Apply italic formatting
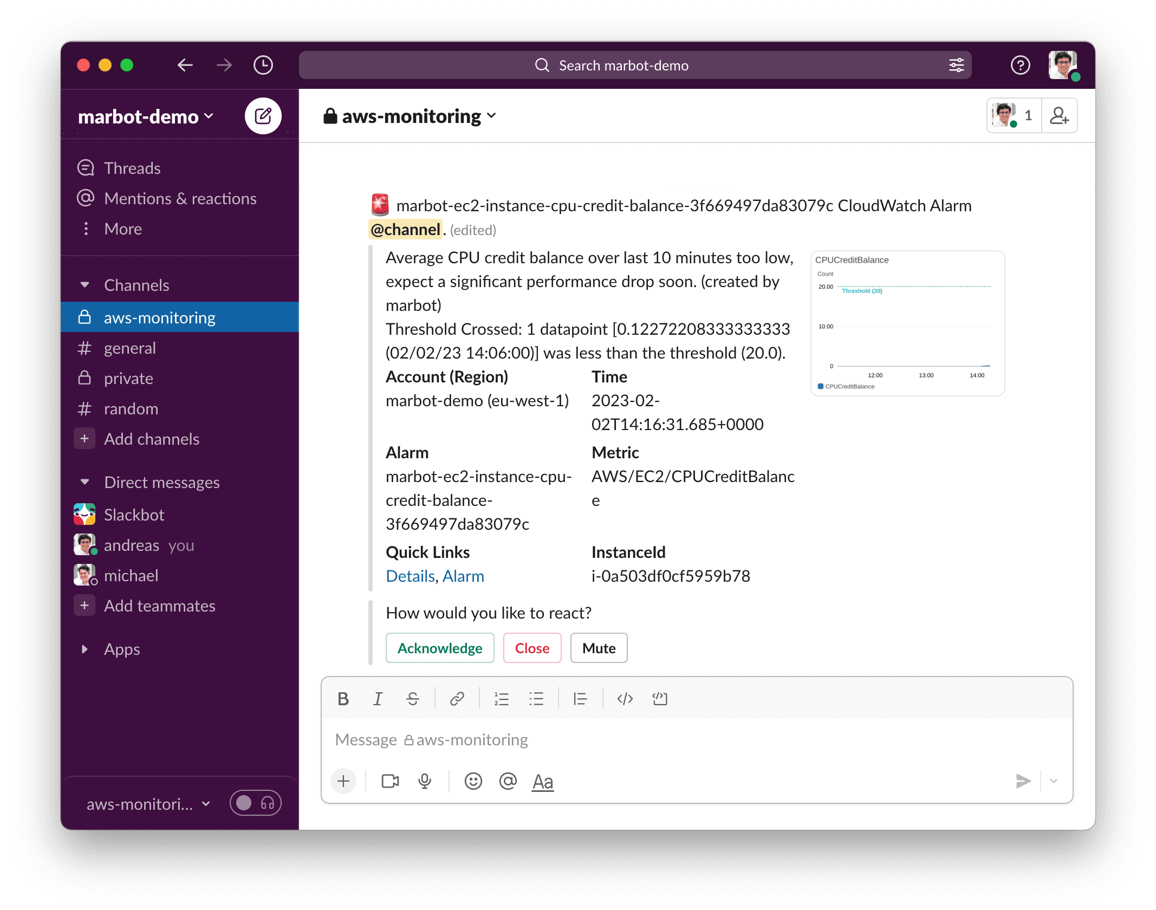The width and height of the screenshot is (1156, 910). point(378,699)
